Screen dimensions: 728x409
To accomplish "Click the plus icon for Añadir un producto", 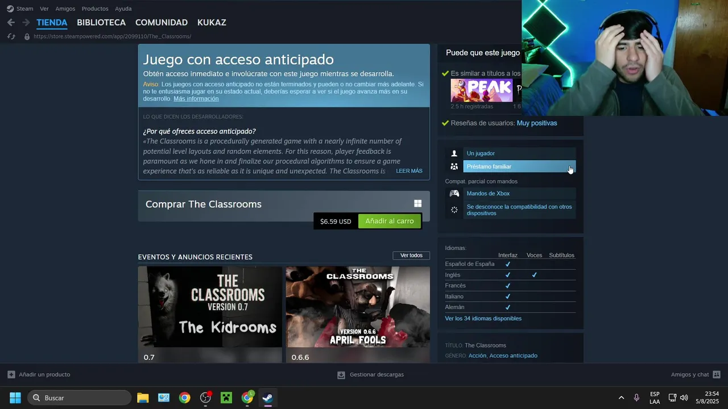I will [11, 374].
